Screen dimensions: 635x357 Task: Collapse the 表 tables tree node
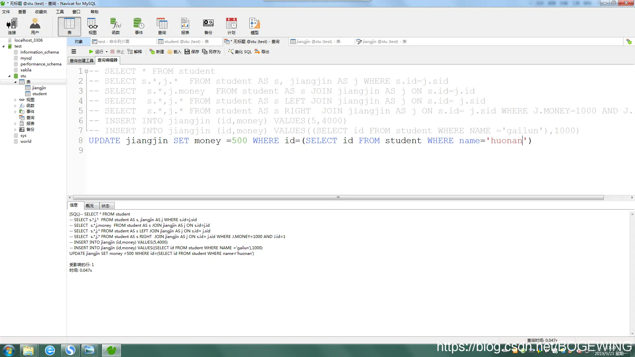(x=15, y=82)
